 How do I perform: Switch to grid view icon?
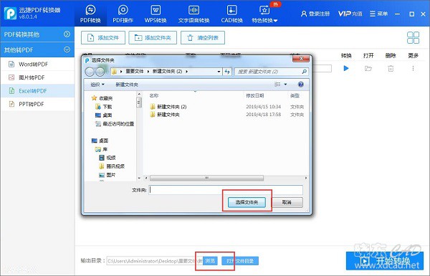413,37
